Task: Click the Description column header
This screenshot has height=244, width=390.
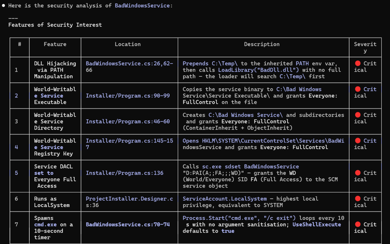Action: pyautogui.click(x=262, y=44)
